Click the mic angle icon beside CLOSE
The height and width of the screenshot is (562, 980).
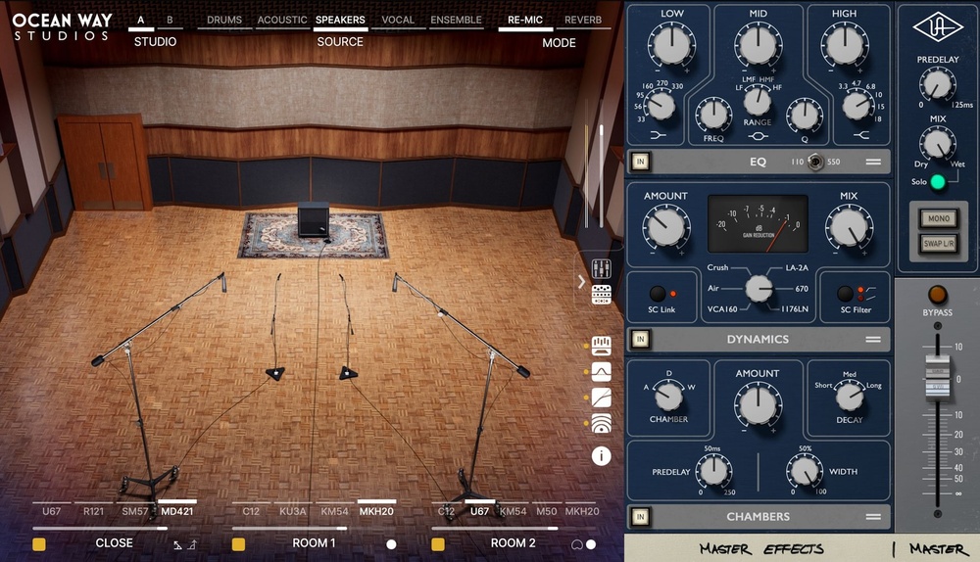184,544
